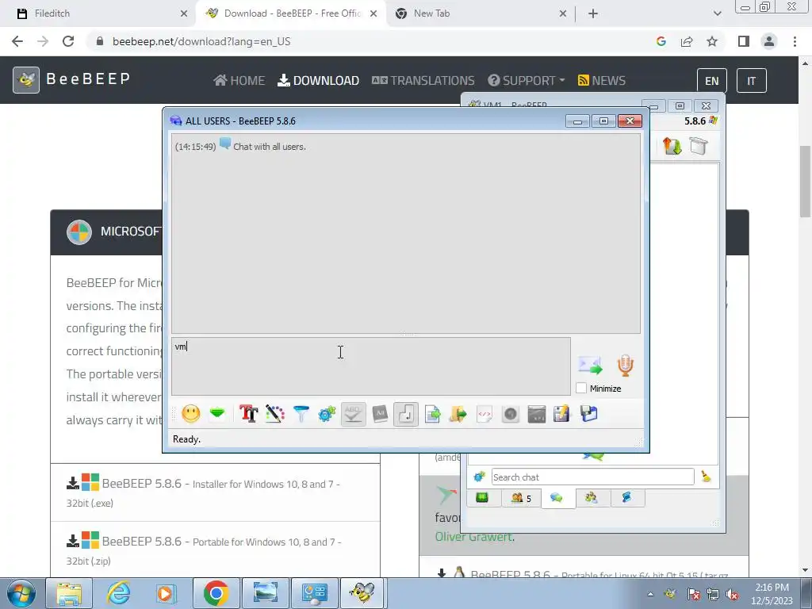
Task: Open the DOWNLOAD nav item
Action: coord(319,80)
